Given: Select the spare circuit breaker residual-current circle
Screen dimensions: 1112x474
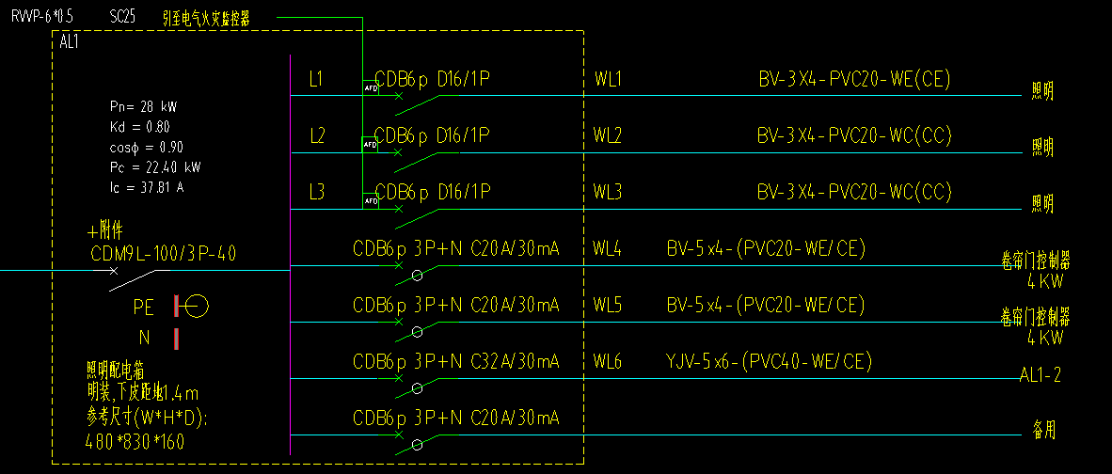Looking at the screenshot, I should click(417, 445).
